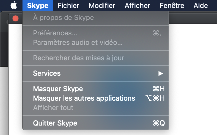The width and height of the screenshot is (217, 135).
Task: Open the Aide menu
Action: pyautogui.click(x=200, y=5)
